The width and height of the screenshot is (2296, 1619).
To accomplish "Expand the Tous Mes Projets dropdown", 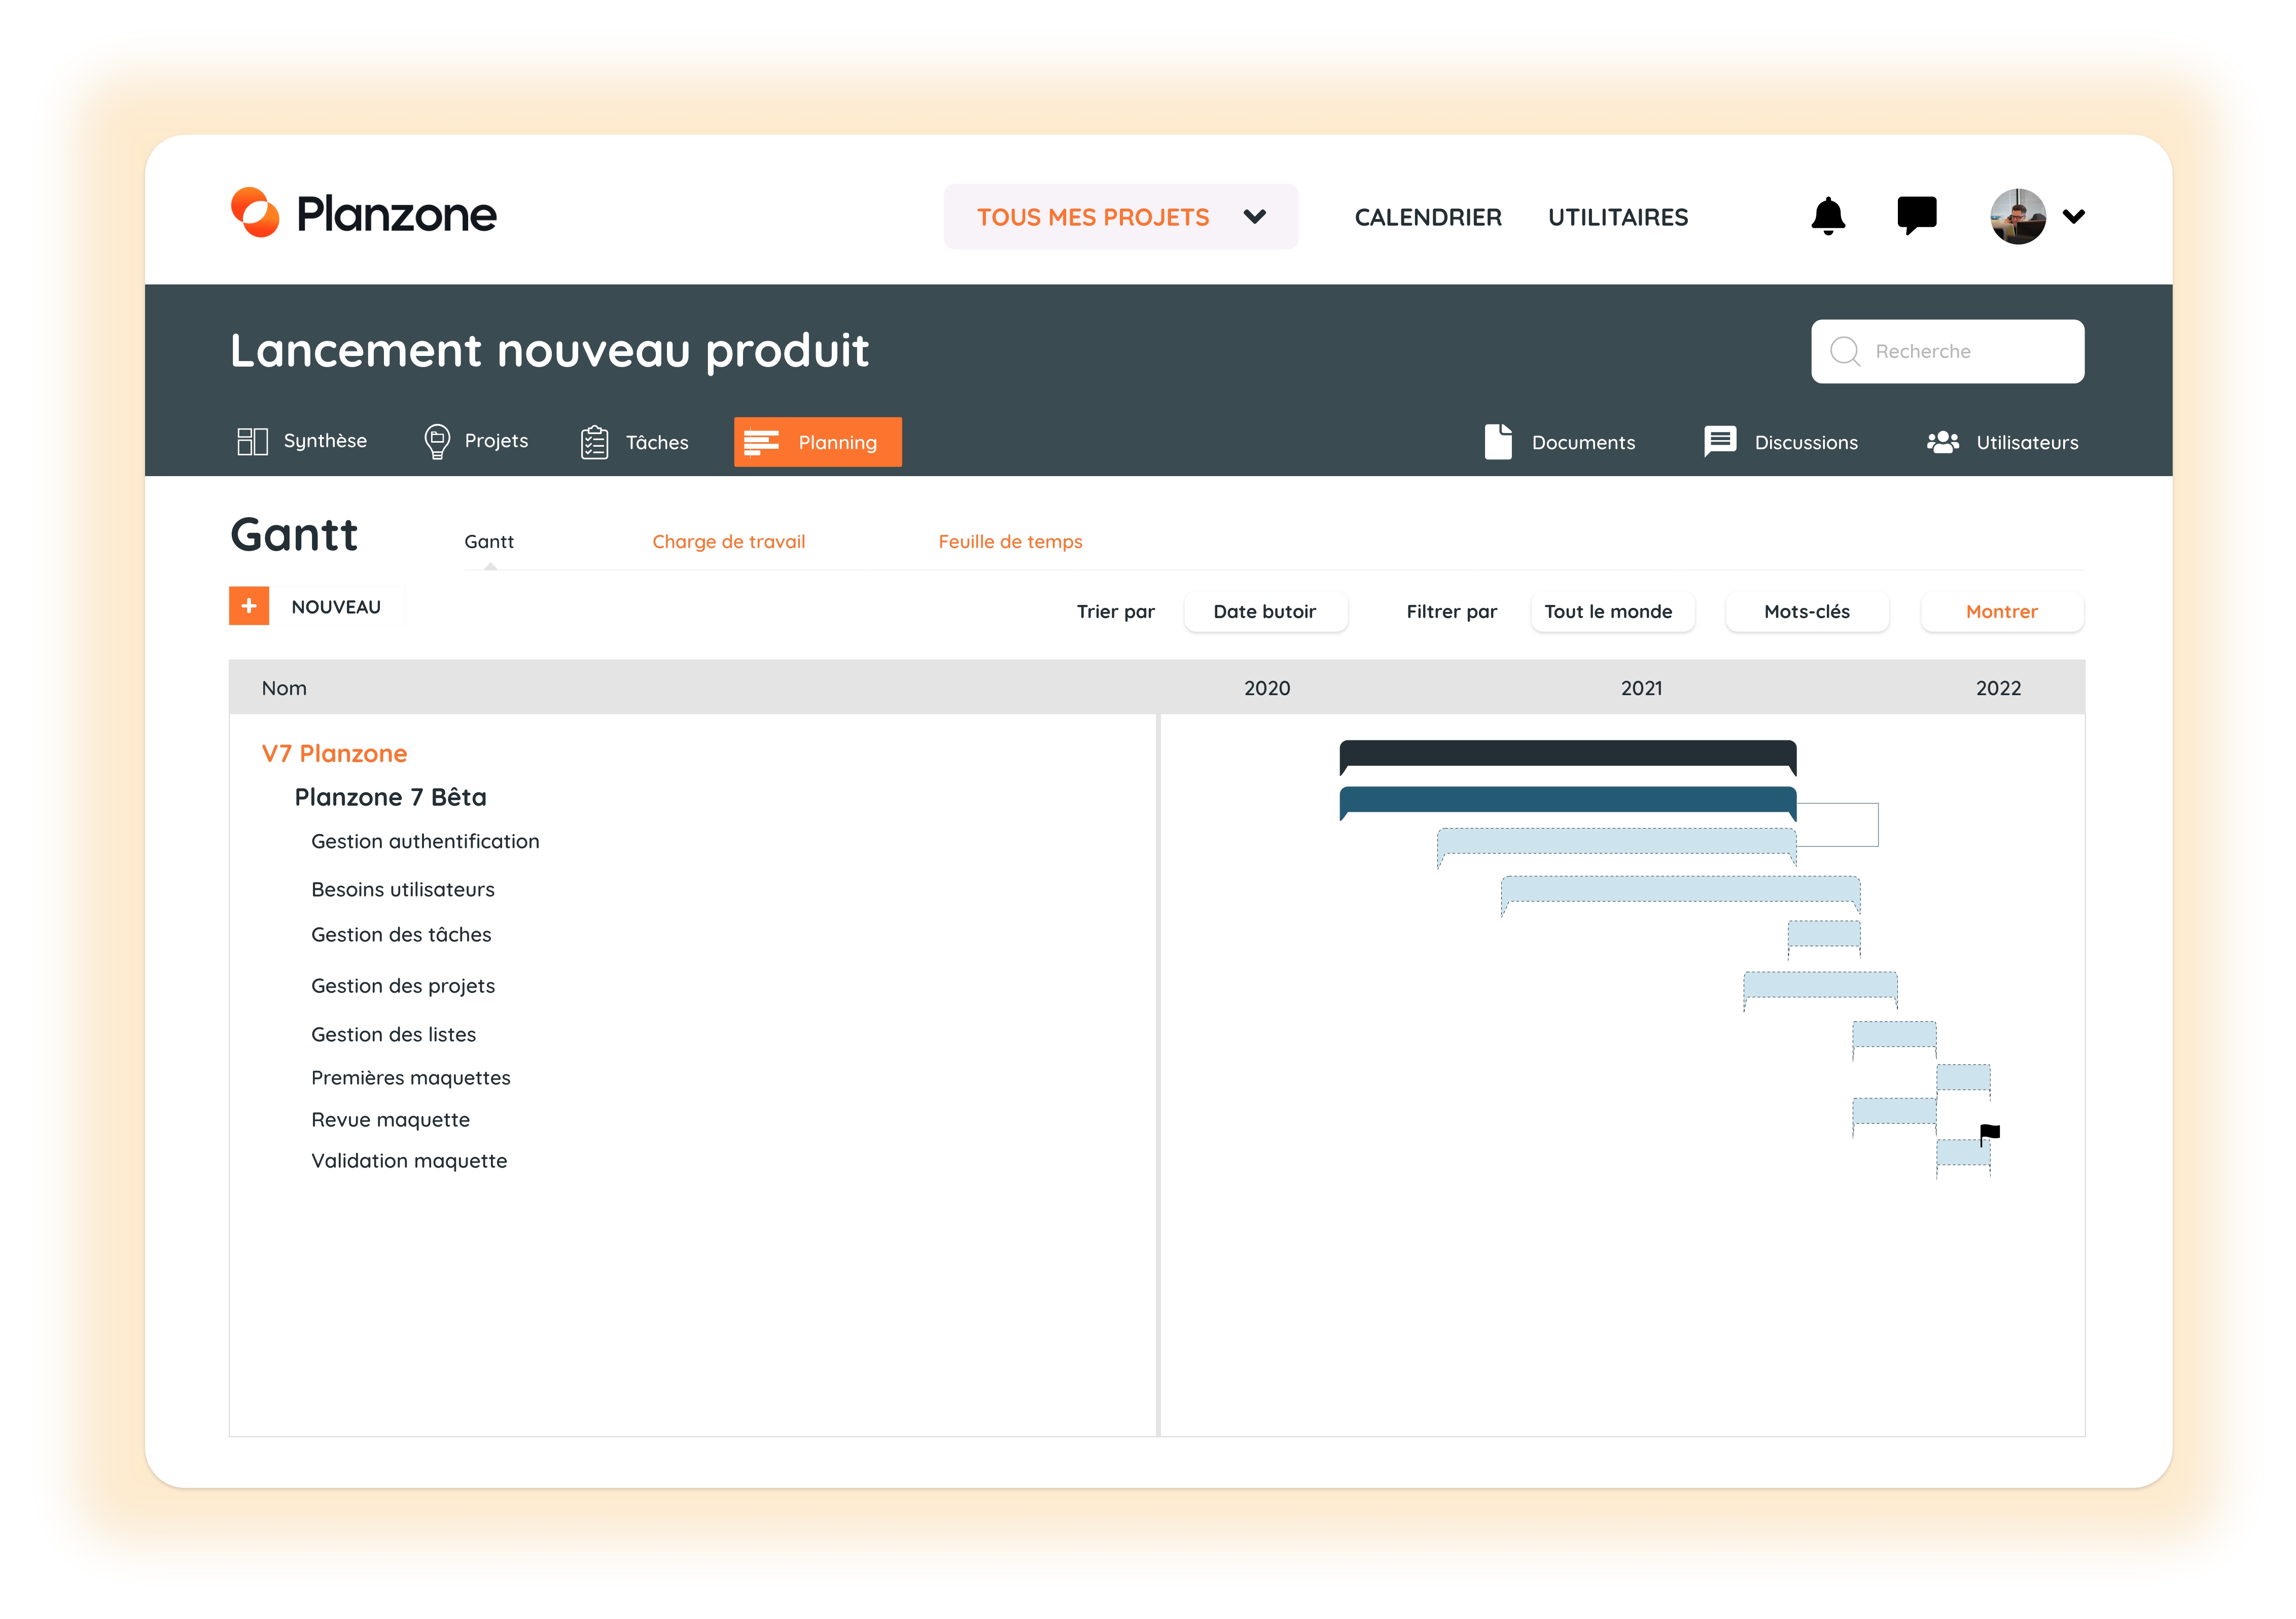I will 1120,217.
